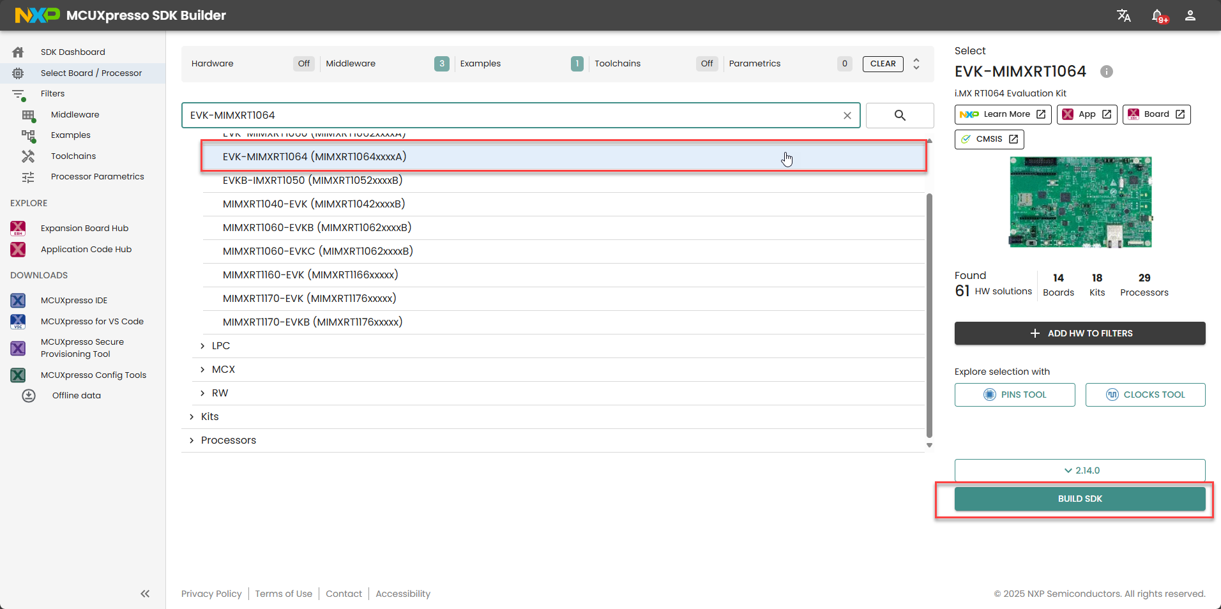The height and width of the screenshot is (609, 1221).
Task: Collapse the left sidebar with double chevron
Action: (145, 594)
